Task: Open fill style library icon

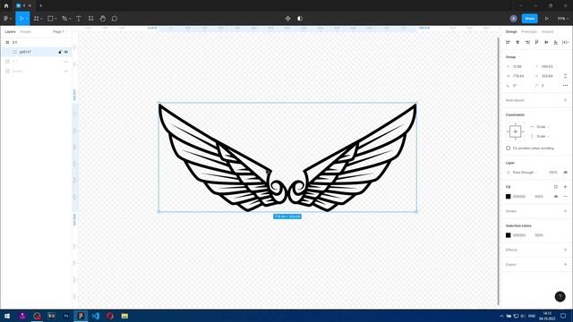Action: point(555,187)
